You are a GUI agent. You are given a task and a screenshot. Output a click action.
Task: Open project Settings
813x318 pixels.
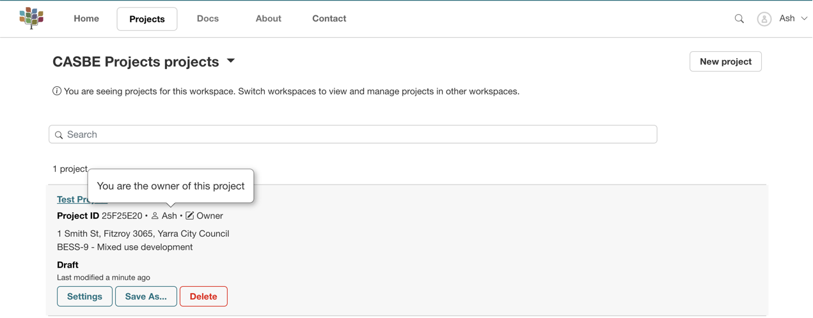[84, 296]
